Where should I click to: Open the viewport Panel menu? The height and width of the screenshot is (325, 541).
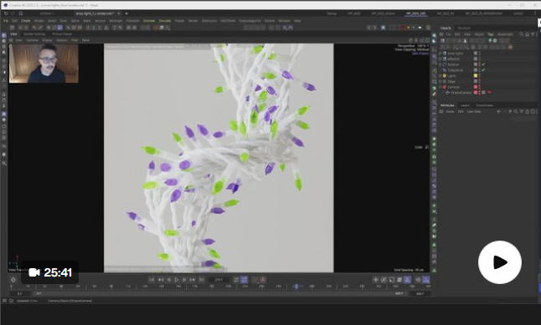[x=85, y=40]
